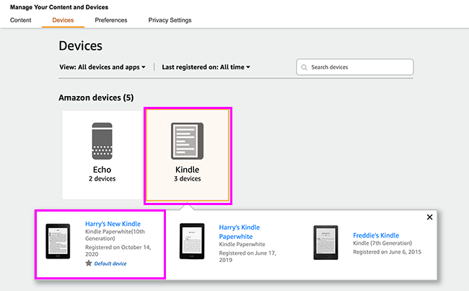This screenshot has width=469, height=291.
Task: Expand the Last registered on filter
Action: pyautogui.click(x=206, y=67)
